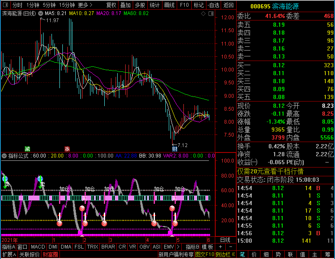Collapse the 侧边栏 sidebar
This screenshot has width=335, height=259.
point(225,254)
